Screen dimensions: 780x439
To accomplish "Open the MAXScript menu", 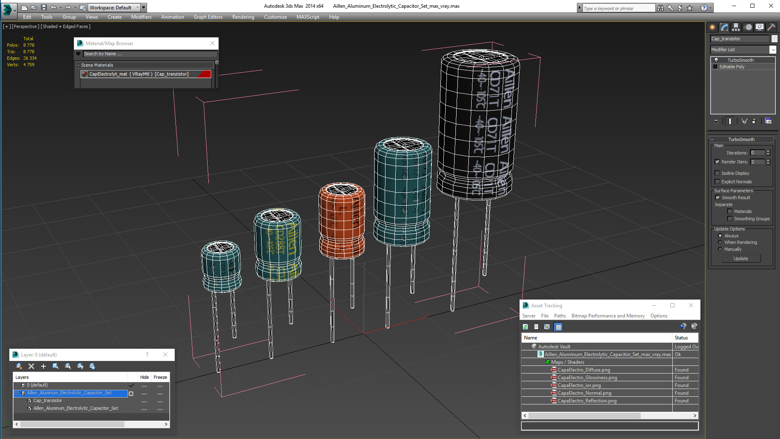I will coord(308,17).
